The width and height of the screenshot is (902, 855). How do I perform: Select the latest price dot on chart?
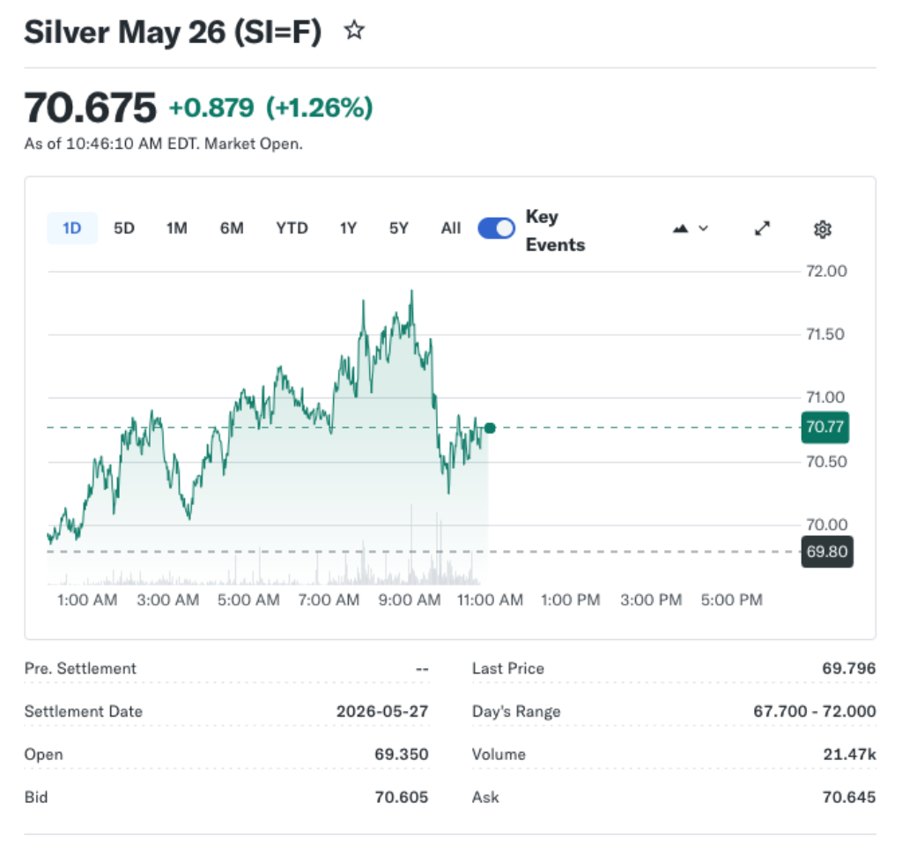pos(489,427)
